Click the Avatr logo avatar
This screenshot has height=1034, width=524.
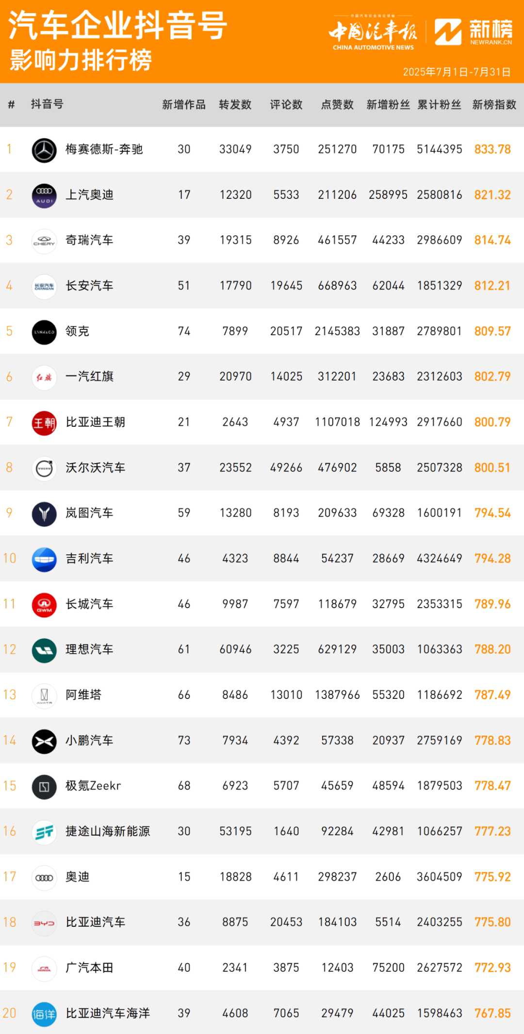(x=44, y=696)
